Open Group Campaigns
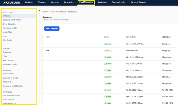178x105 pixels. coord(10,24)
